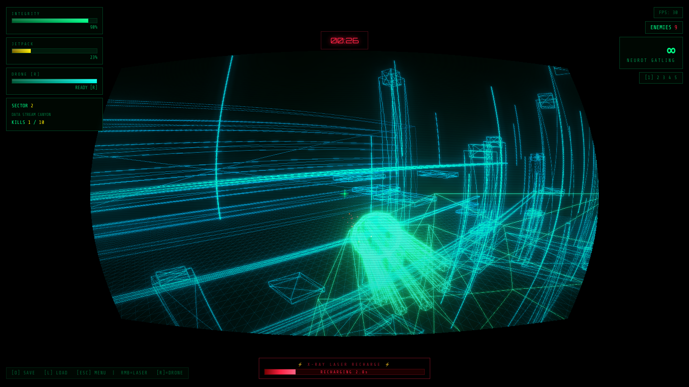Click the right lightning bolt in recharge panel

pyautogui.click(x=387, y=364)
